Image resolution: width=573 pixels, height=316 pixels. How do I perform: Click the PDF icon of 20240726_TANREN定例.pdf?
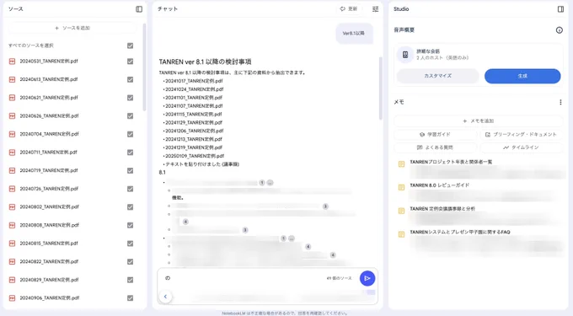[12, 189]
